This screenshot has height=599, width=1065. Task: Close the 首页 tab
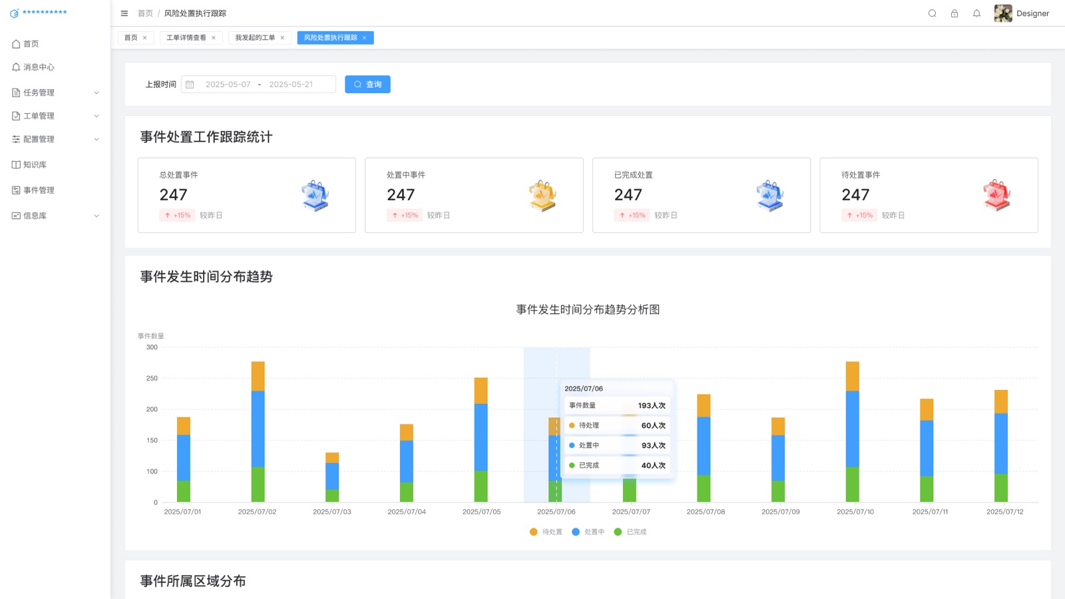point(145,38)
